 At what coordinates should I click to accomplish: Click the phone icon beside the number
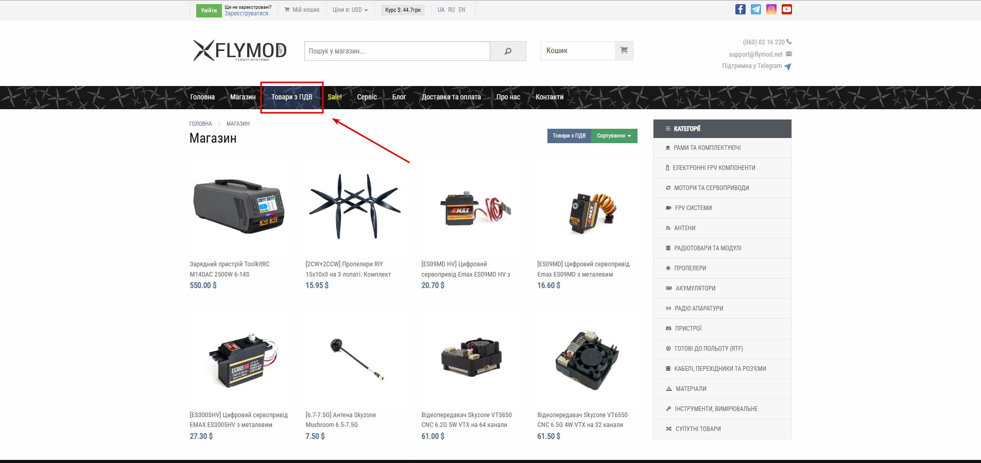(x=789, y=42)
